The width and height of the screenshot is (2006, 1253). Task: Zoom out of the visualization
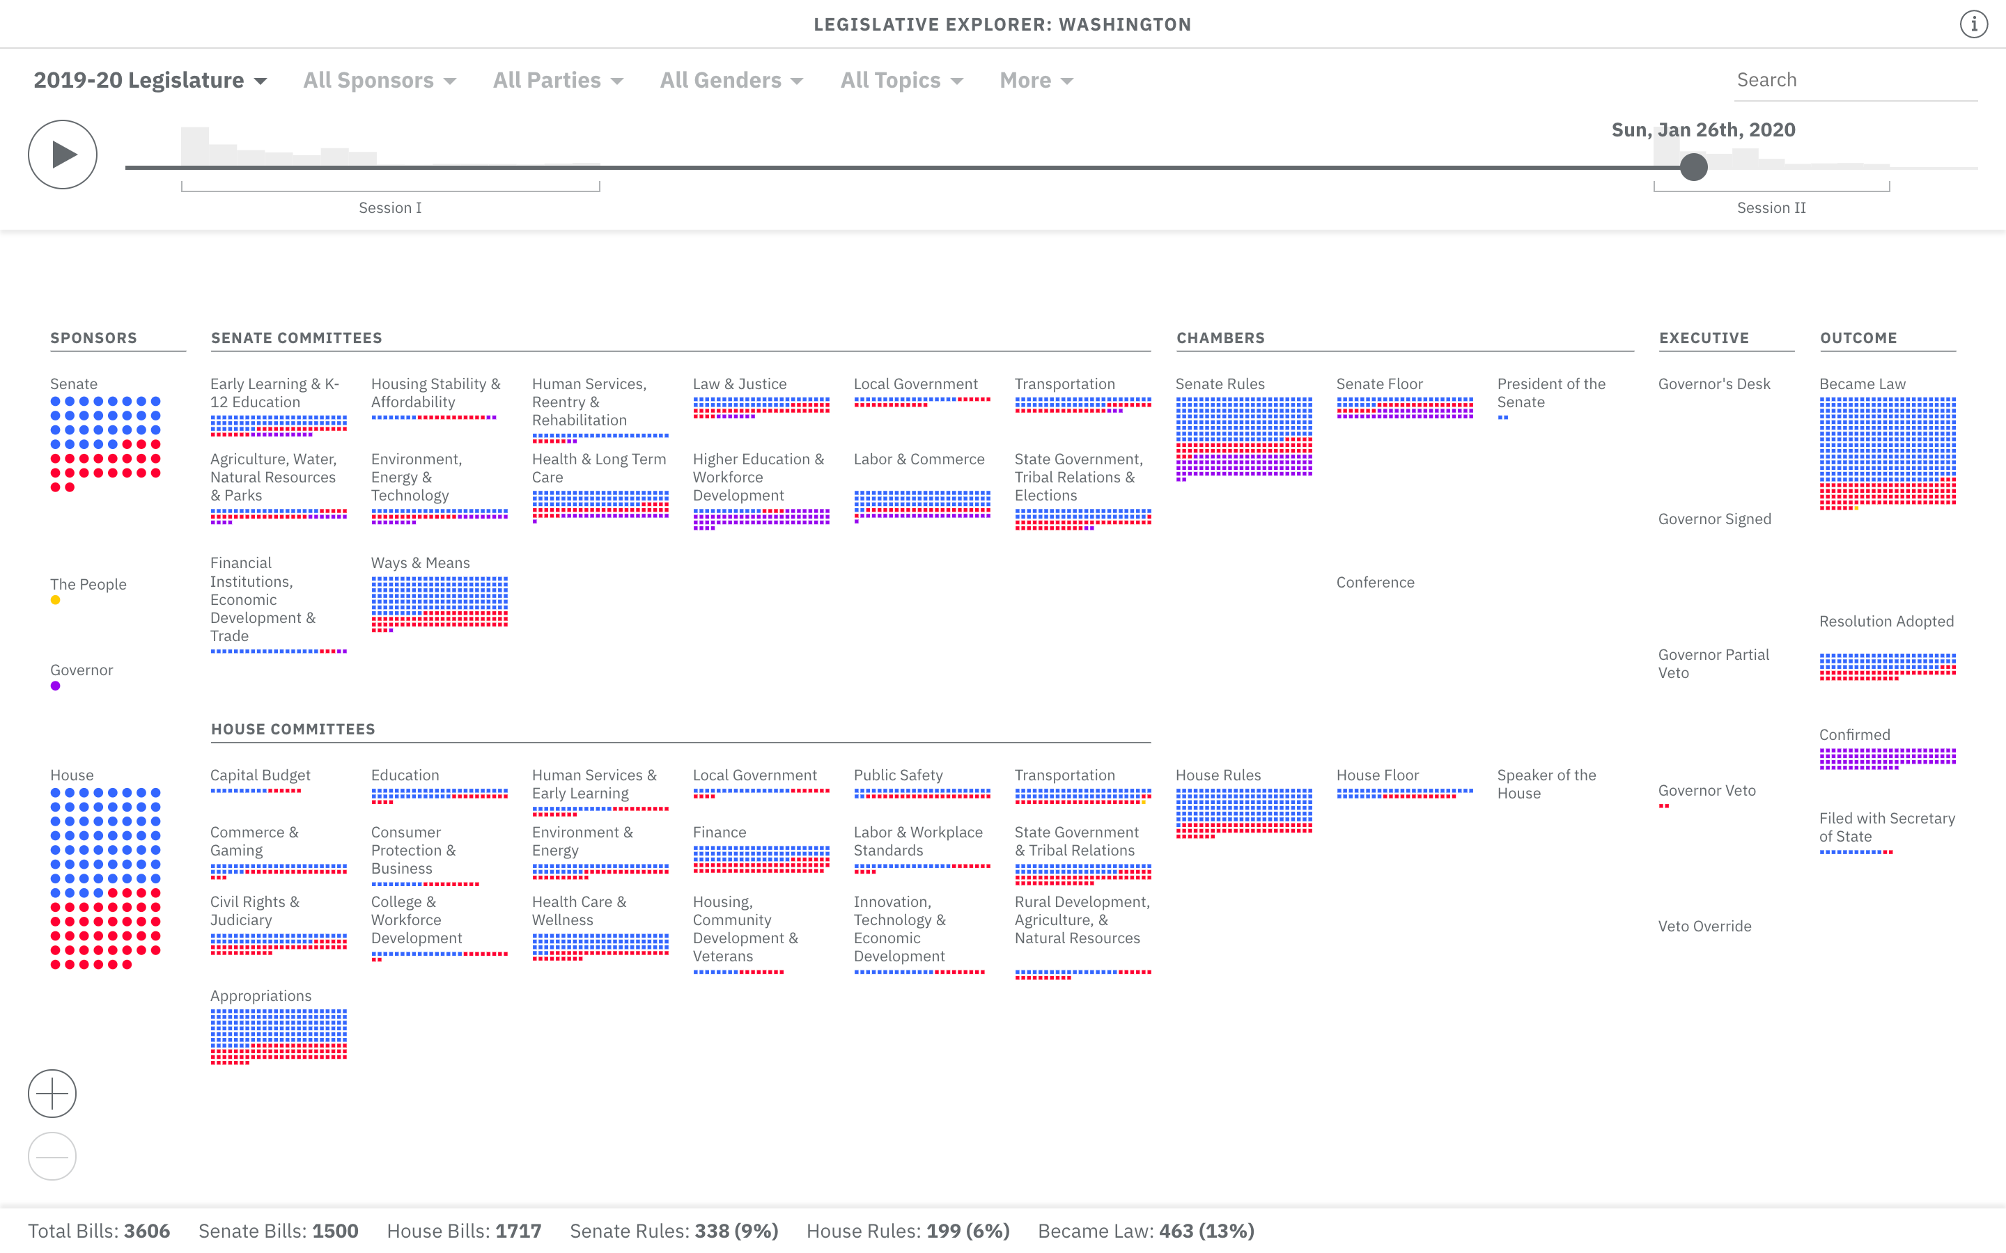(x=52, y=1156)
